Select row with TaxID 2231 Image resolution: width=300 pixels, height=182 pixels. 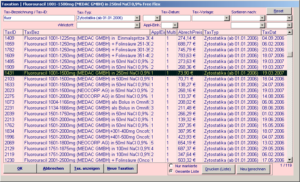click(145, 108)
